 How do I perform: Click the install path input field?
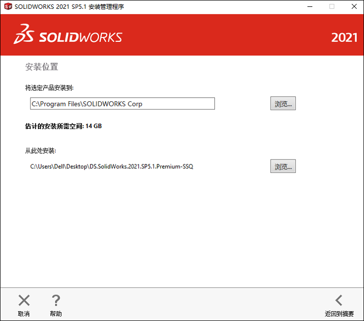tap(122, 103)
